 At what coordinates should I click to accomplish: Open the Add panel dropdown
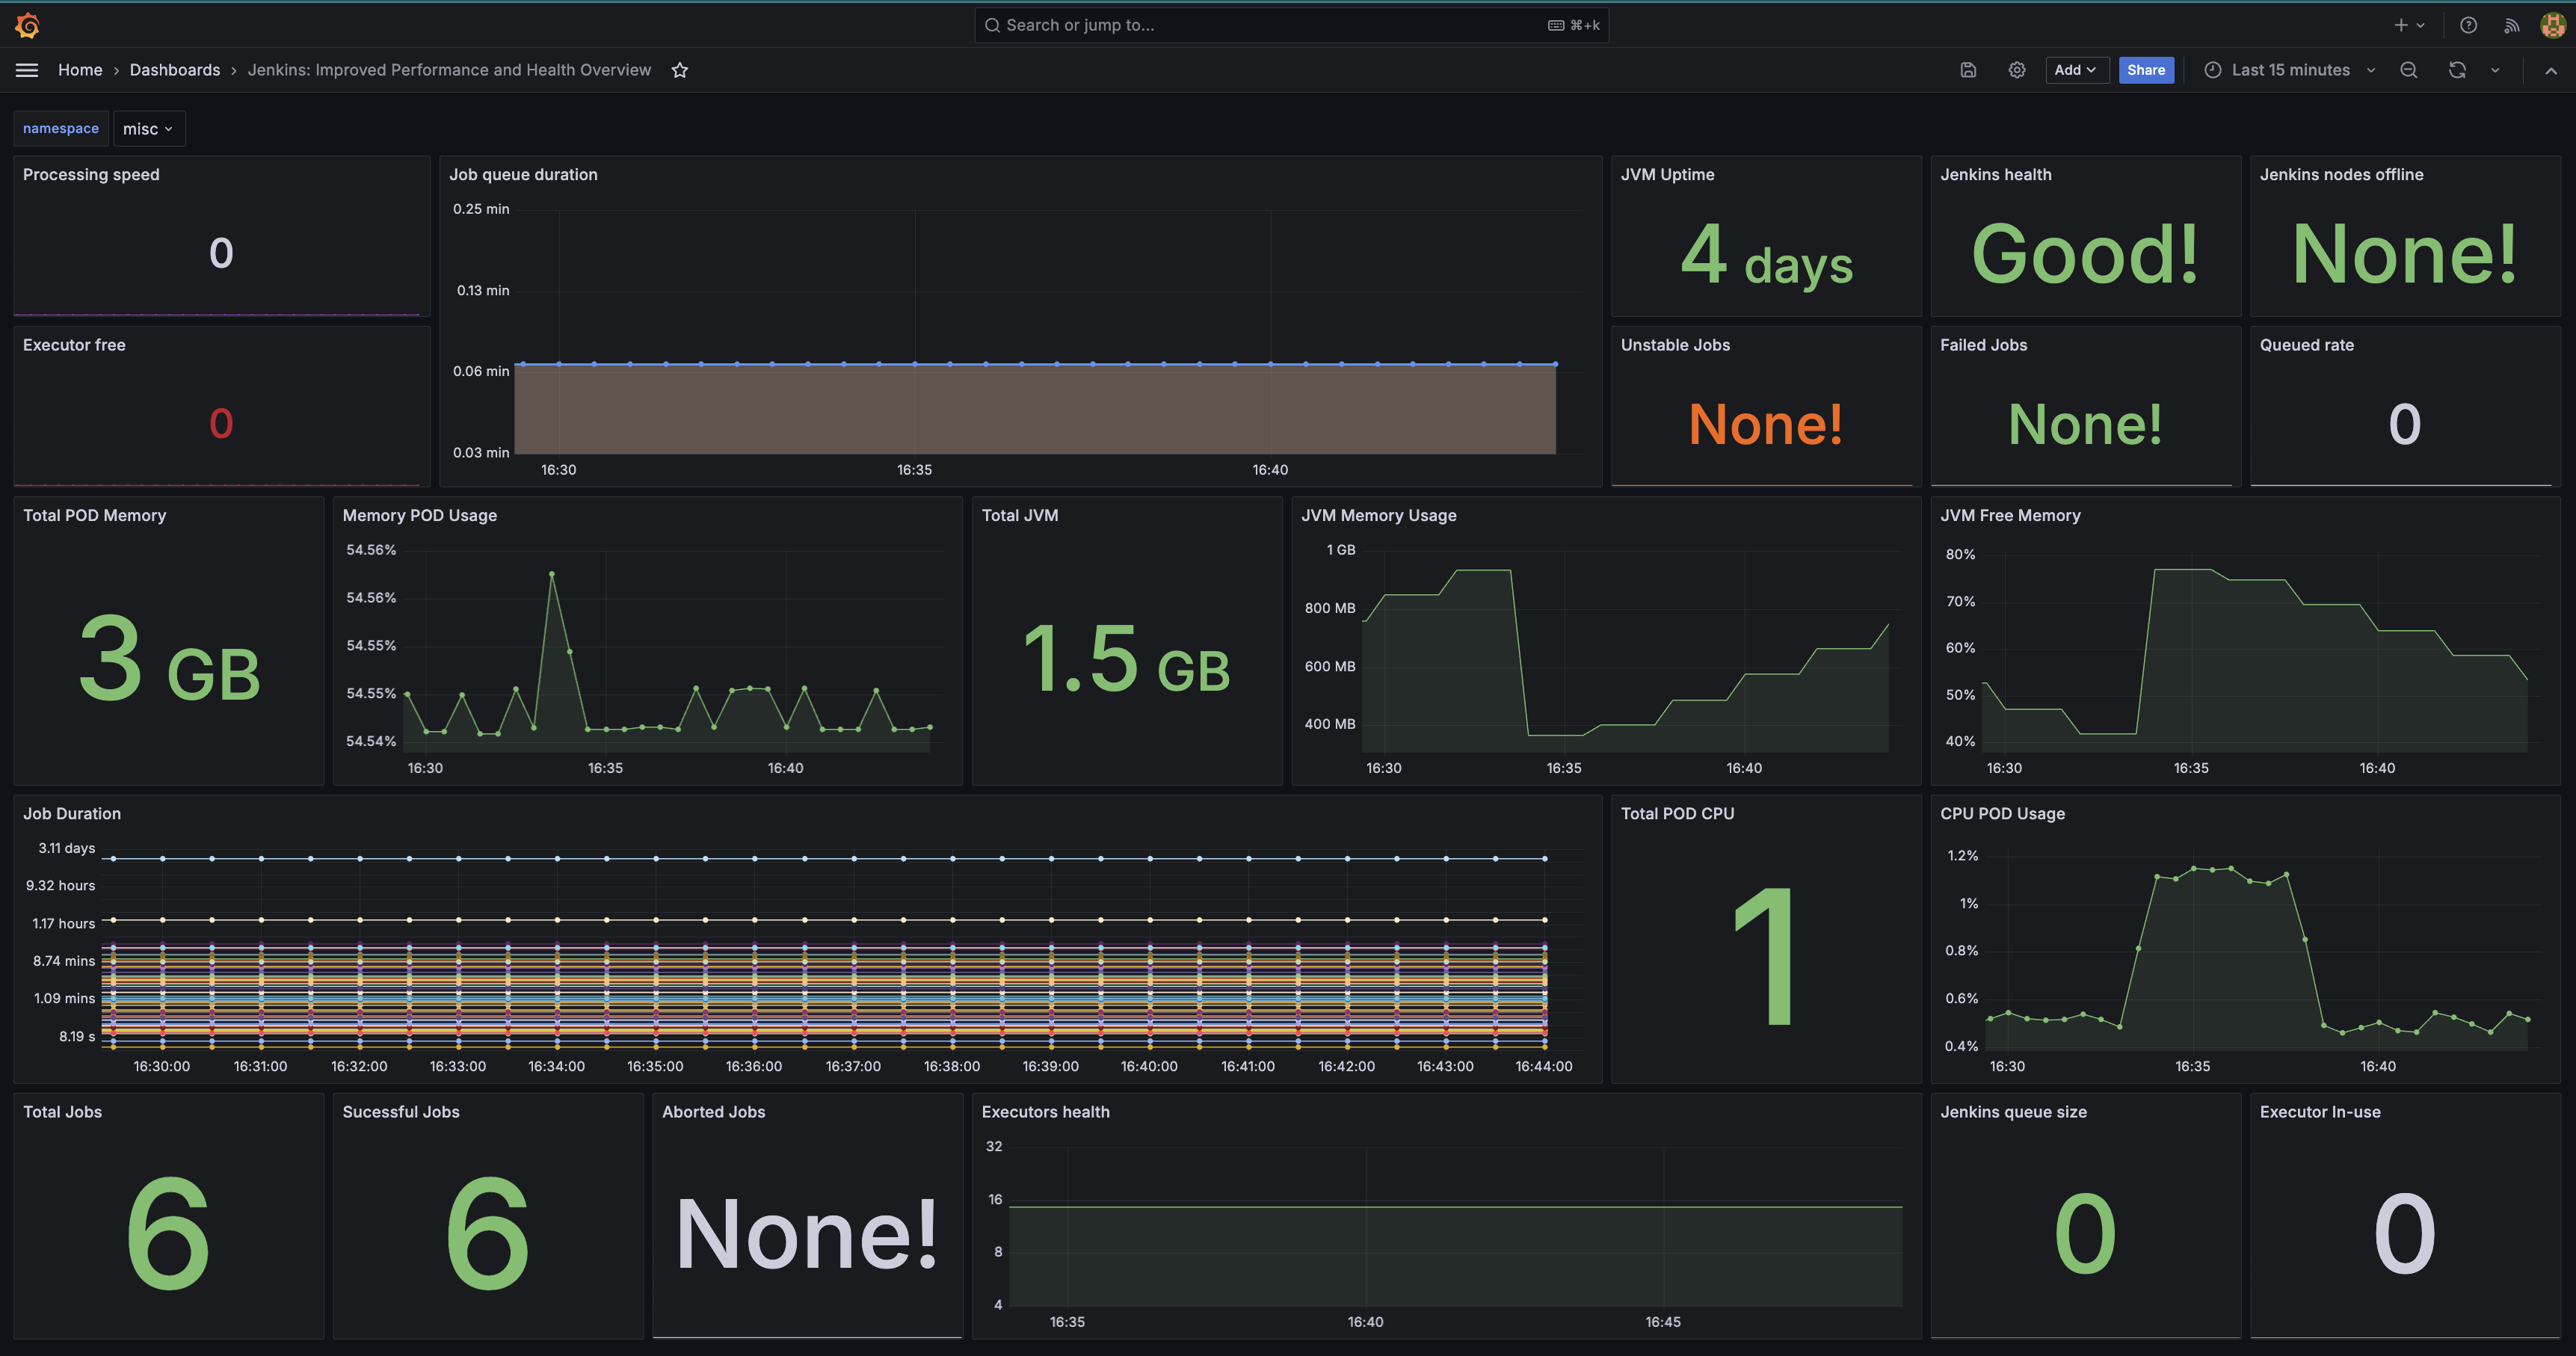(x=2076, y=70)
